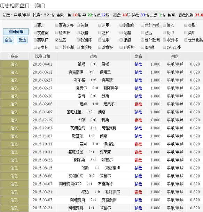Tick the 比甲 checkbox
The image size is (203, 212).
click(164, 32)
